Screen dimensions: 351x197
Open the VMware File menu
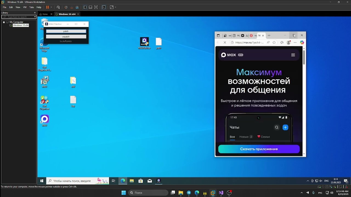click(x=4, y=7)
